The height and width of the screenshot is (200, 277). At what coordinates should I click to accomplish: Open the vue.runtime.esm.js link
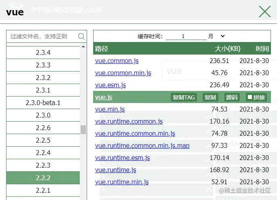[122, 158]
